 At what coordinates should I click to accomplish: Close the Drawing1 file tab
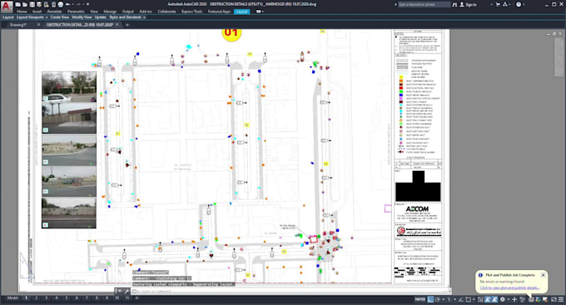click(x=38, y=25)
